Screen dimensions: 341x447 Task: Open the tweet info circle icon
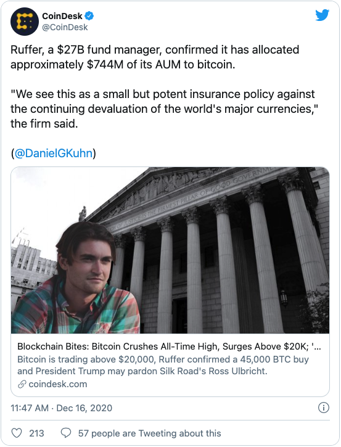323,408
